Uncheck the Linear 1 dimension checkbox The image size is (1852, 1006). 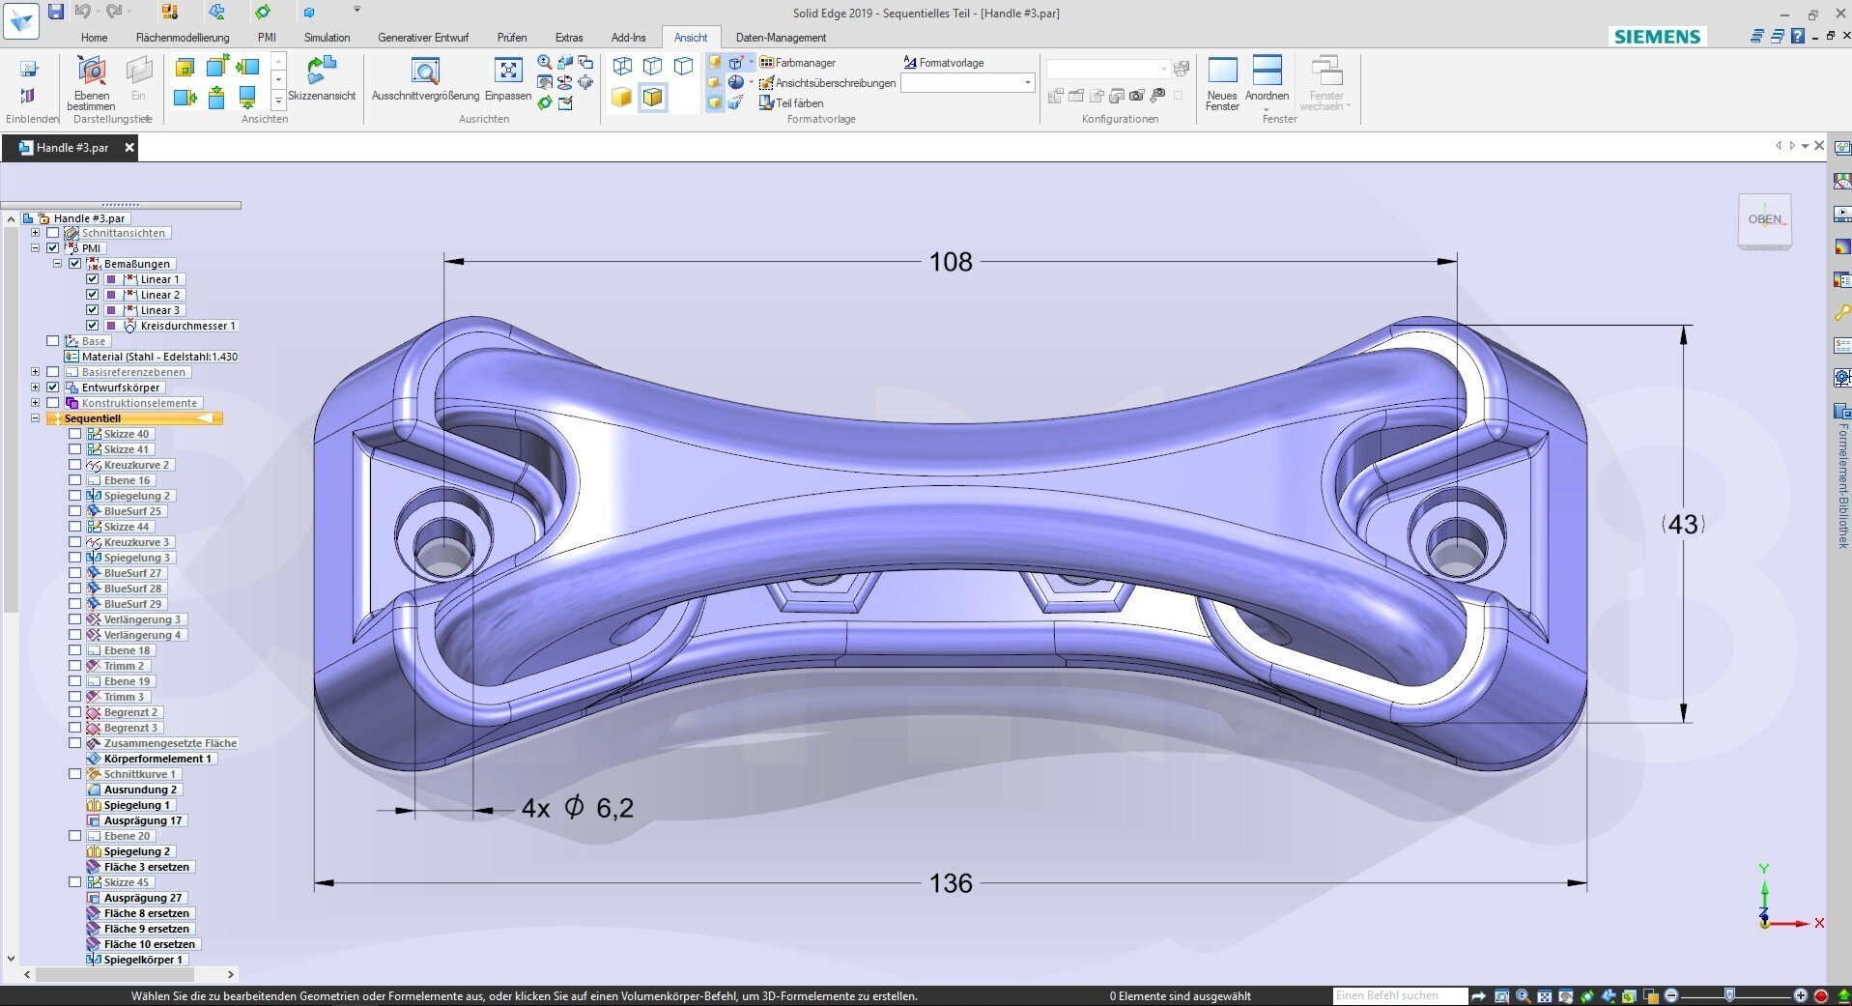[x=93, y=279]
